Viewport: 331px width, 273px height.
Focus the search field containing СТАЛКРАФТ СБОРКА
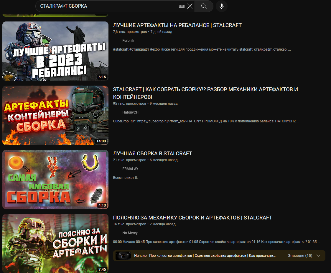click(x=106, y=6)
